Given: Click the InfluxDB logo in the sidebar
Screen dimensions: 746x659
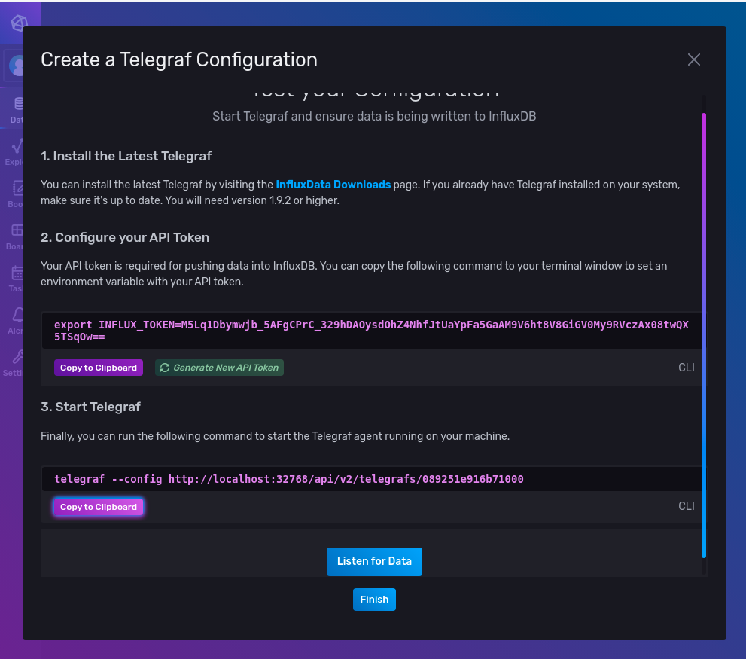Looking at the screenshot, I should 19,23.
